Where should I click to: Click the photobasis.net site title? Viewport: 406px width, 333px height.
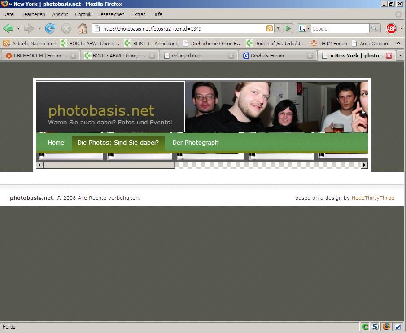tap(101, 110)
